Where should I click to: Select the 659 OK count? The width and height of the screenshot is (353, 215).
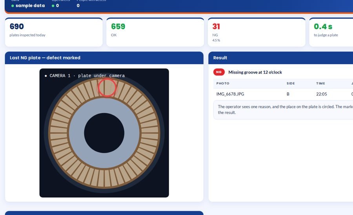(x=118, y=27)
